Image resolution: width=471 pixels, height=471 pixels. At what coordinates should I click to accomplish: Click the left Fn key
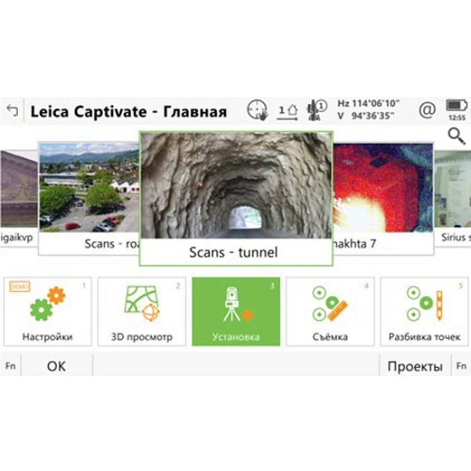[11, 366]
